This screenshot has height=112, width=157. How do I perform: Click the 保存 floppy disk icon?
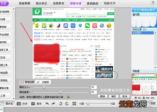(33, 104)
